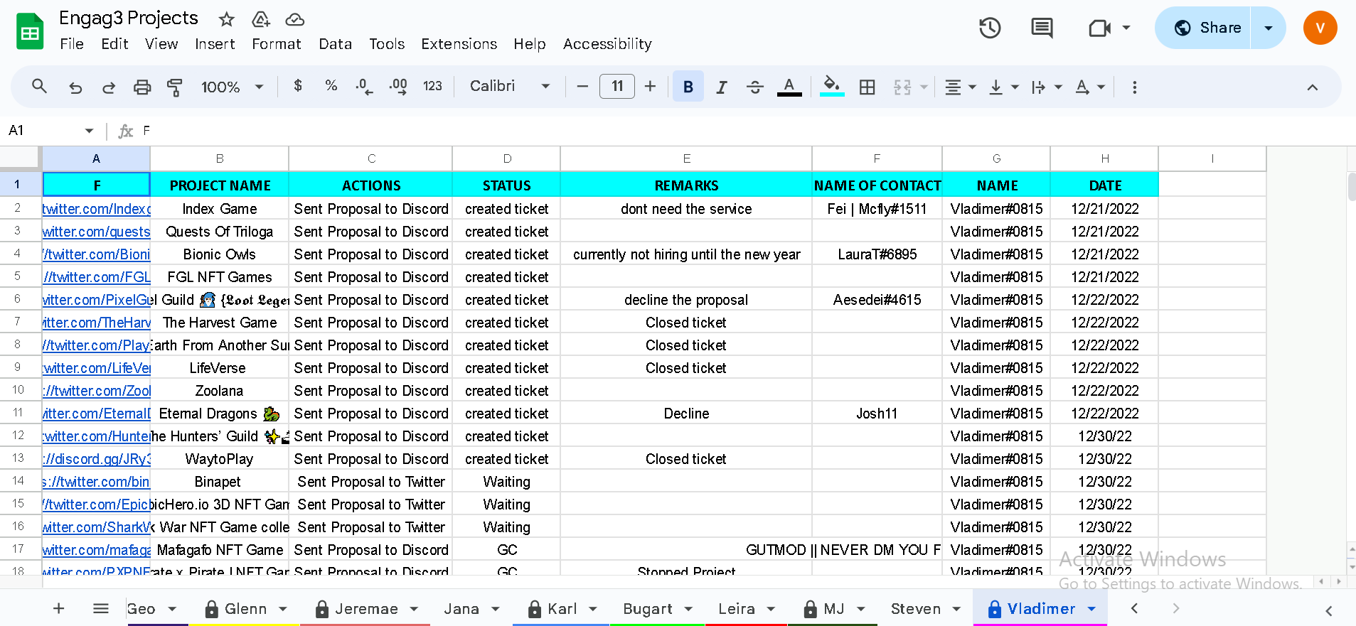The height and width of the screenshot is (626, 1356).
Task: Click the move to Drive folder icon
Action: pyautogui.click(x=261, y=19)
